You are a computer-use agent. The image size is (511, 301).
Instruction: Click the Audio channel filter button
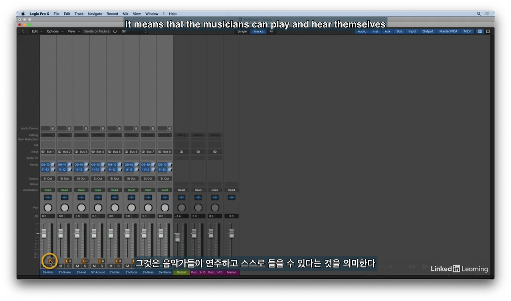(362, 31)
